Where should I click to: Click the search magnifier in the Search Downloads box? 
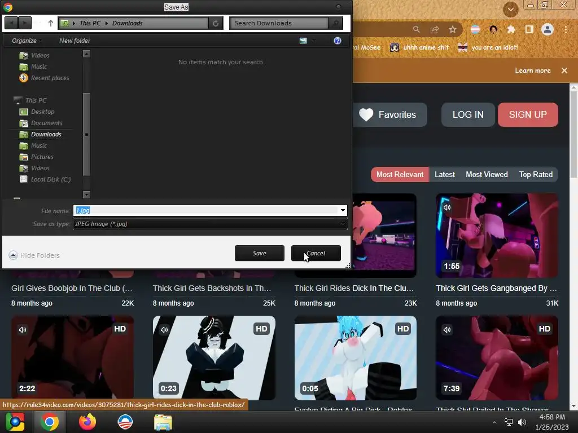click(x=335, y=23)
